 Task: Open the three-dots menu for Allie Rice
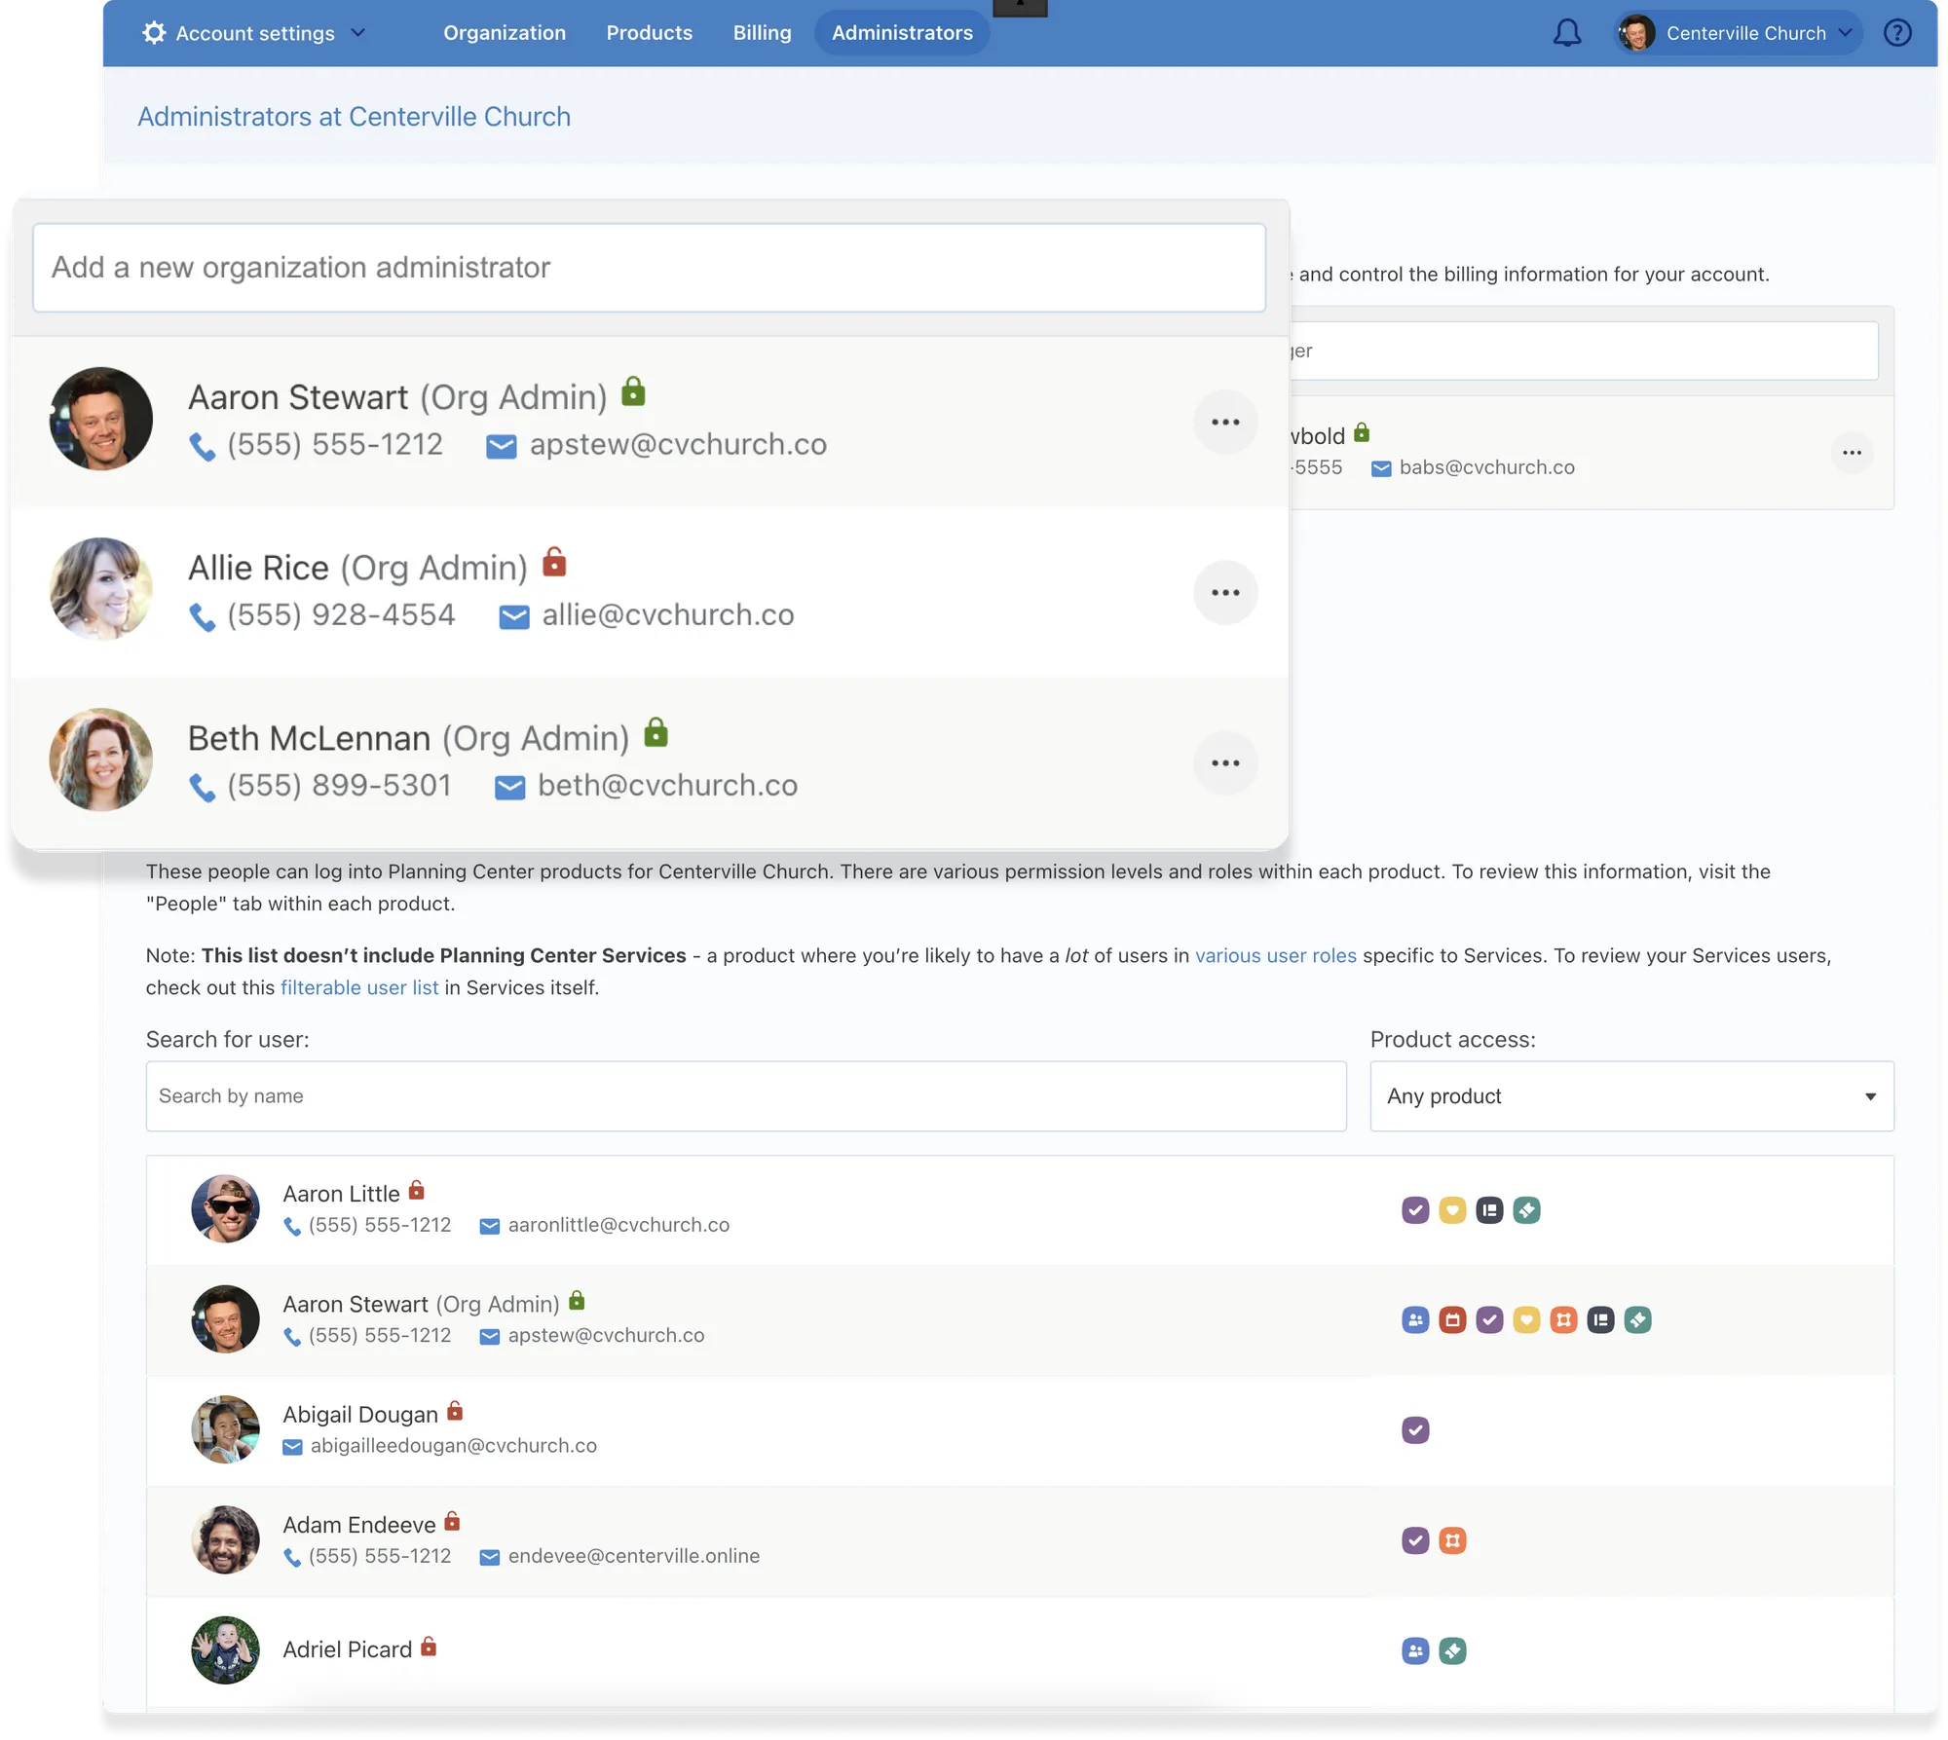pos(1224,593)
